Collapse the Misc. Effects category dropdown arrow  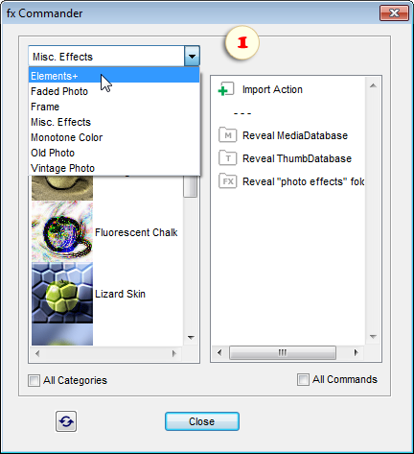[x=192, y=57]
